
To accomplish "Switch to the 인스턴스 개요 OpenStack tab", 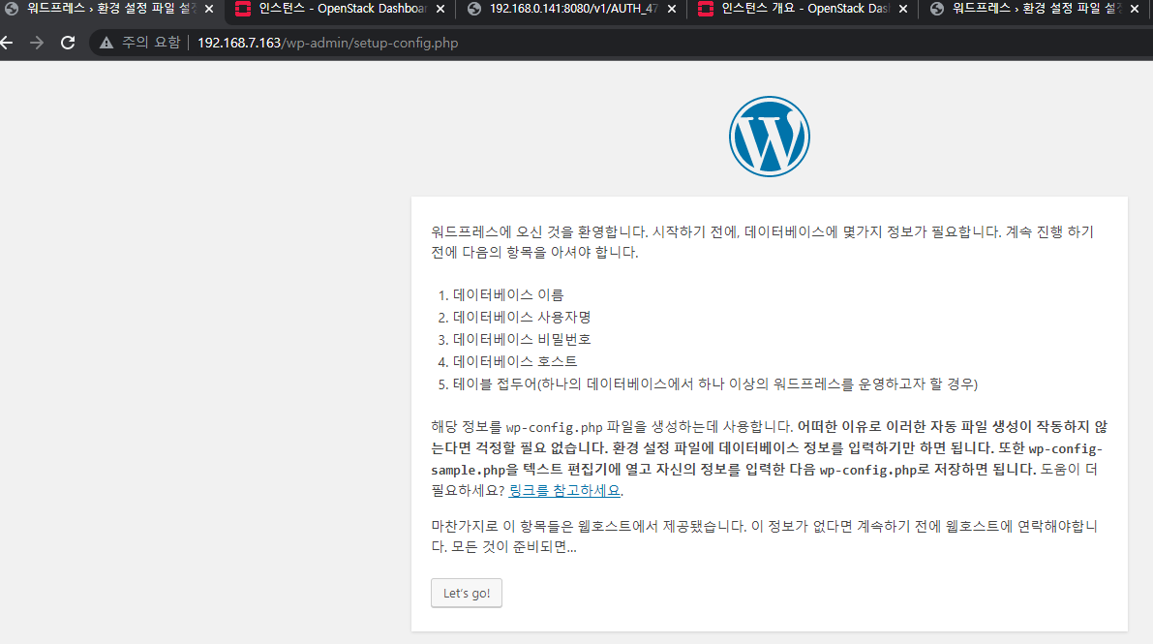I will point(804,9).
